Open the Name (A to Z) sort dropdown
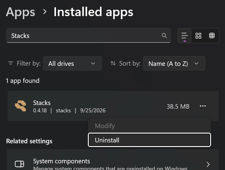 coord(174,63)
